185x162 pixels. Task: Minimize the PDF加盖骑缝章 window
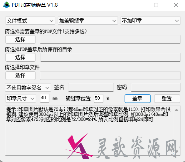pos(137,5)
